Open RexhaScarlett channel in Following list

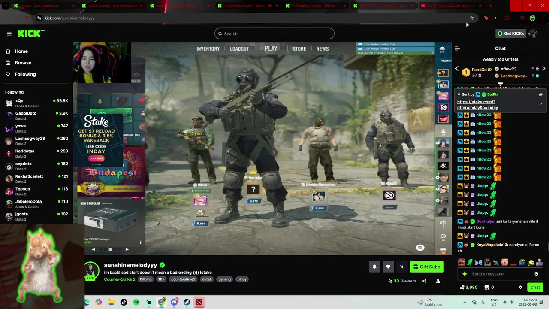(x=36, y=179)
